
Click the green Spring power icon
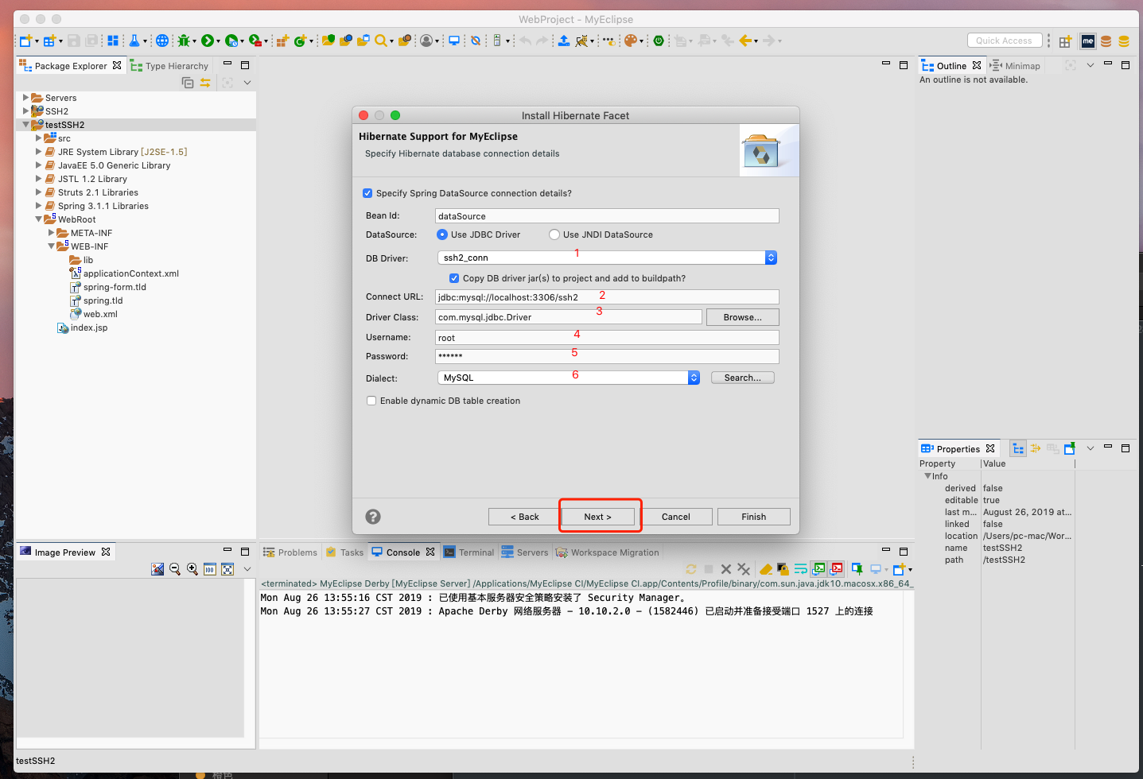pyautogui.click(x=659, y=41)
